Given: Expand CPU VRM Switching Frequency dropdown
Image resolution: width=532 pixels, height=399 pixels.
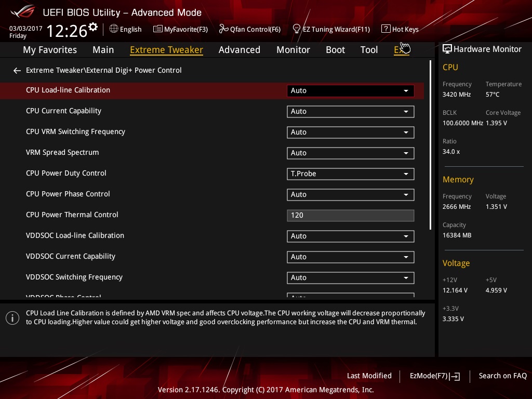Looking at the screenshot, I should [351, 132].
